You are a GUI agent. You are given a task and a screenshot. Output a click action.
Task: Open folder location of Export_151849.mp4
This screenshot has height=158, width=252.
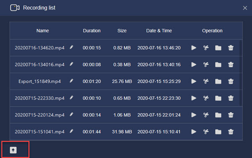tap(218, 82)
